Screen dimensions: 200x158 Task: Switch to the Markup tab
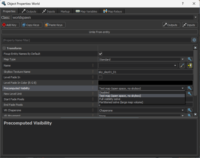tap(65, 11)
